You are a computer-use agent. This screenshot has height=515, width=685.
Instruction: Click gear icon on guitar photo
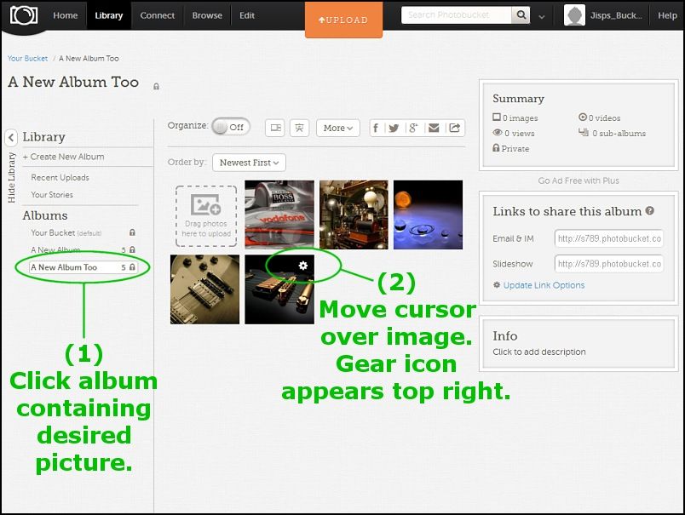tap(302, 266)
